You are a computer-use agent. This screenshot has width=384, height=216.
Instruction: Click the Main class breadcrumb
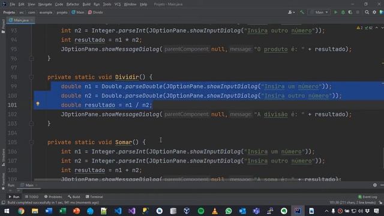[78, 12]
